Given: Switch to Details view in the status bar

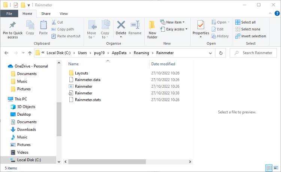Looking at the screenshot, I should click(x=269, y=168).
